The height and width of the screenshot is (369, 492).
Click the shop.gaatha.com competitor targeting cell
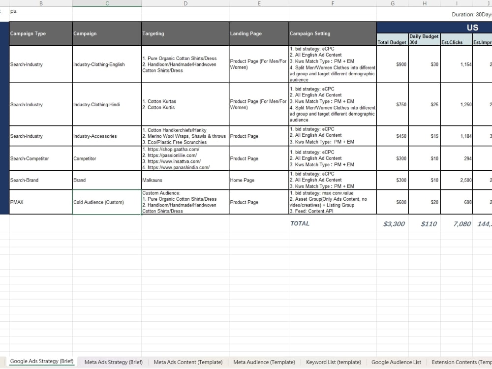[x=185, y=158]
